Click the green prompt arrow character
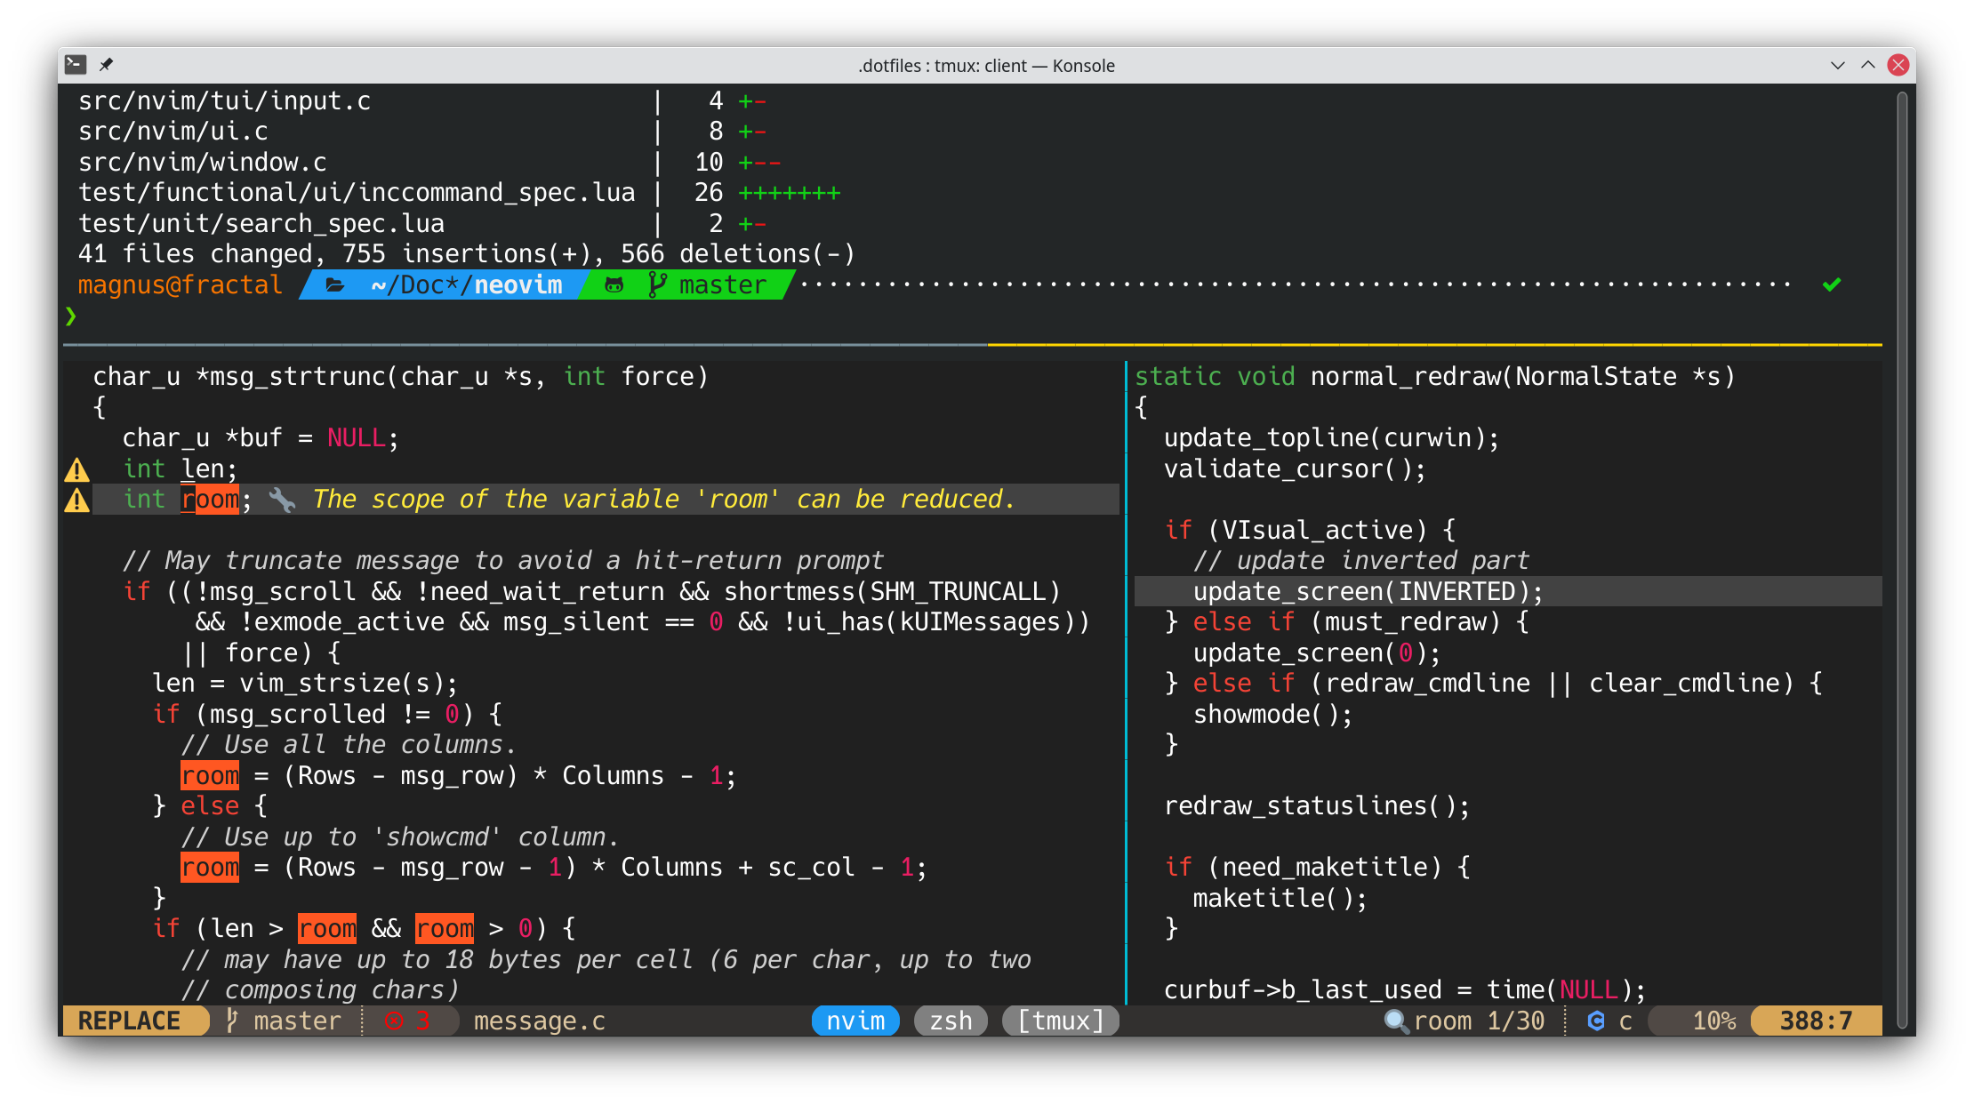The image size is (1974, 1105). tap(71, 316)
